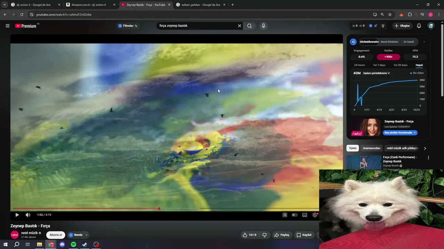Expand the Remix dropdown arrow
The width and height of the screenshot is (444, 249).
point(86,235)
